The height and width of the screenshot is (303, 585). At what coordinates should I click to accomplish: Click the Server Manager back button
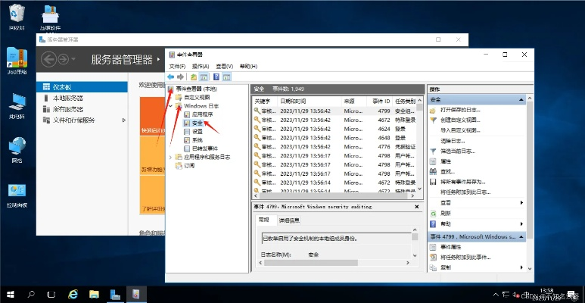[x=49, y=59]
